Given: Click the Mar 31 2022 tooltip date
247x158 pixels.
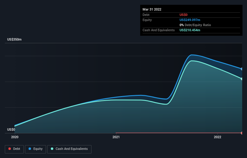Looking at the screenshot, I should (152, 9).
